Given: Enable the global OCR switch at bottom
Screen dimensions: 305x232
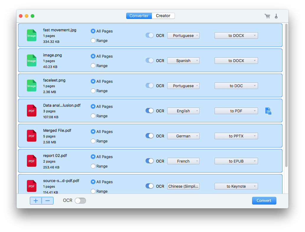Looking at the screenshot, I should (80, 200).
